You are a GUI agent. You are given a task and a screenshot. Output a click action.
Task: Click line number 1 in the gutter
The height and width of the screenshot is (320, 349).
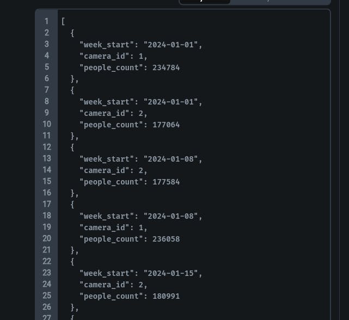click(x=47, y=21)
